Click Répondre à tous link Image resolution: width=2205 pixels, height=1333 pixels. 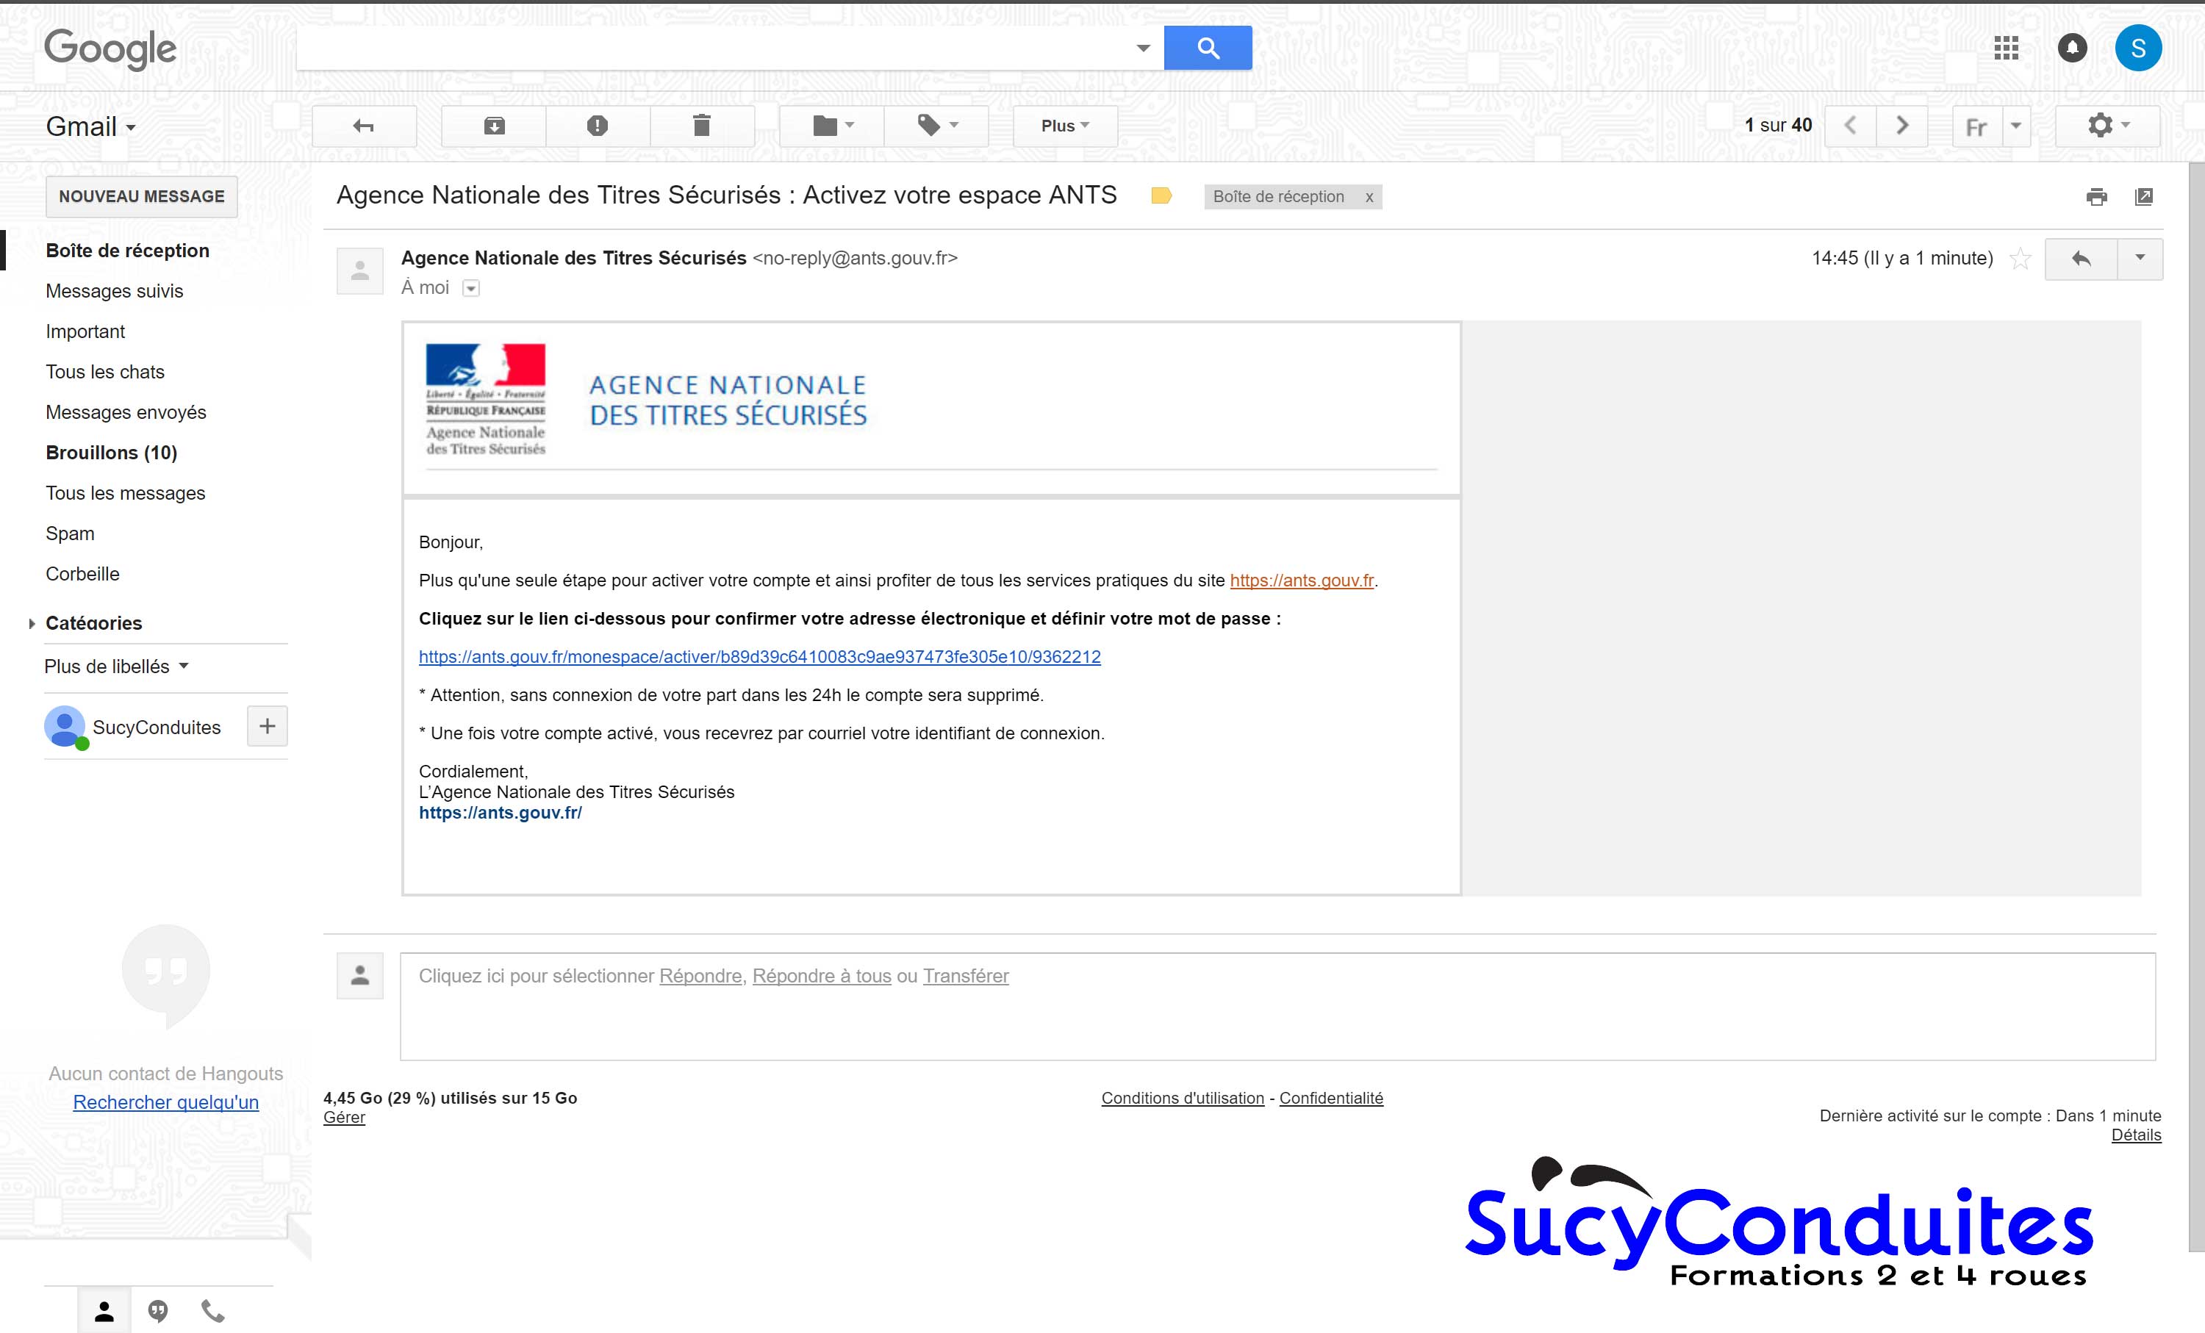tap(822, 976)
